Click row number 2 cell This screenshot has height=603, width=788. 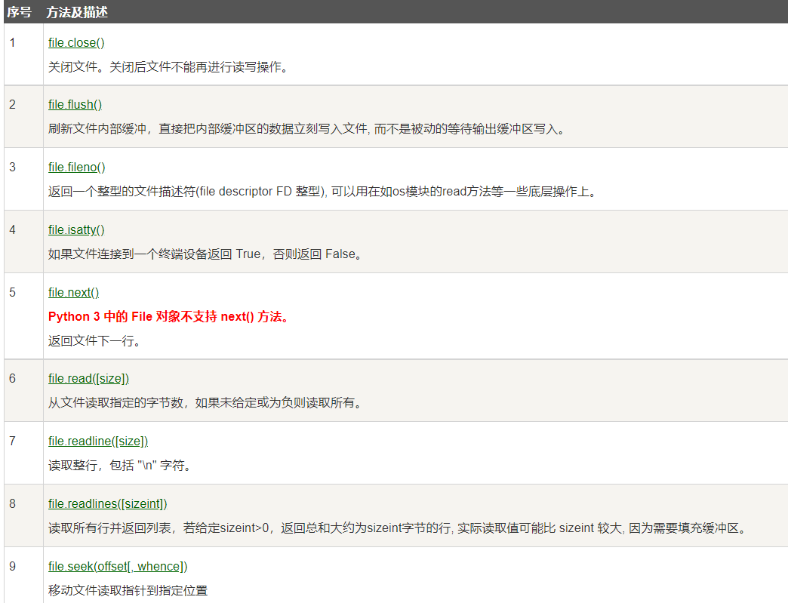23,116
